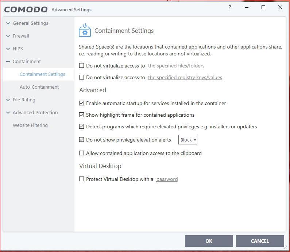Open the specified files/folders link
Image resolution: width=290 pixels, height=252 pixels.
pyautogui.click(x=176, y=66)
